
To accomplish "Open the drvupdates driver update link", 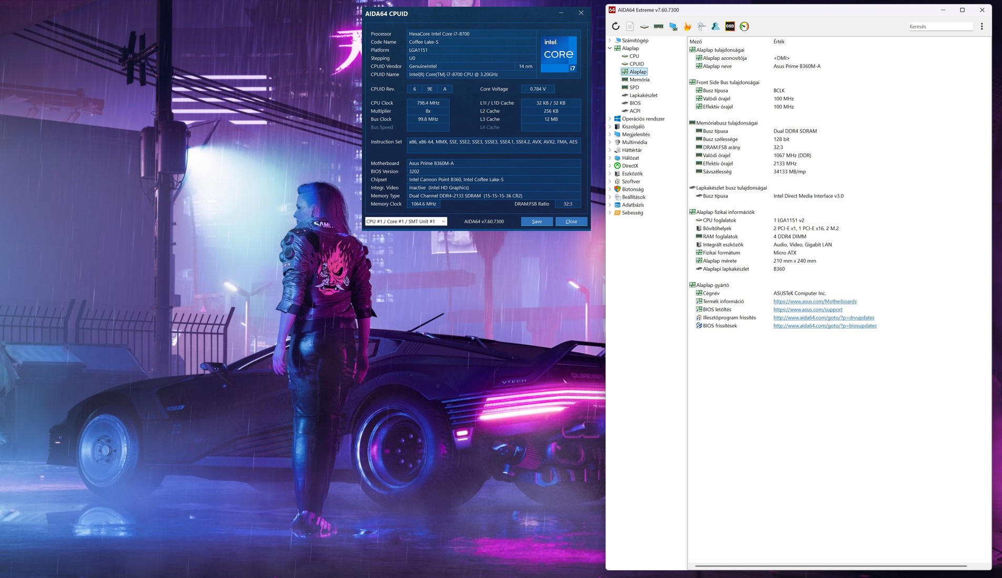I will click(x=824, y=318).
